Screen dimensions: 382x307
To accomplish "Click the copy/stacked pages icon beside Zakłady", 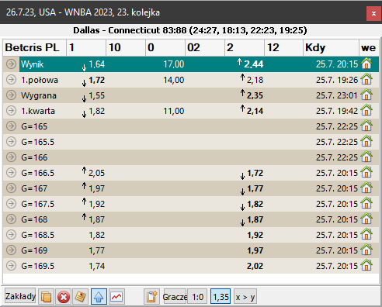I will click(46, 297).
